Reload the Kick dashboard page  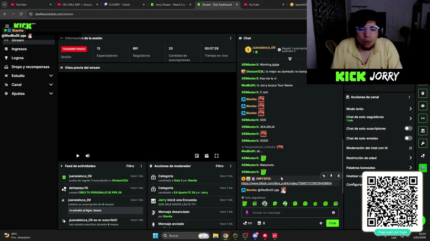point(21,14)
